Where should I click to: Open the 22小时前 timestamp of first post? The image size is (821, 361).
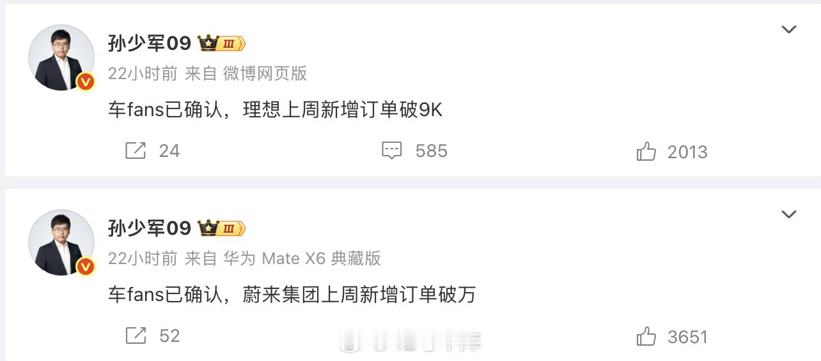coord(143,73)
